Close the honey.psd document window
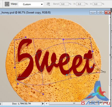Screen dimensions: 112x107 [x=108, y=13]
